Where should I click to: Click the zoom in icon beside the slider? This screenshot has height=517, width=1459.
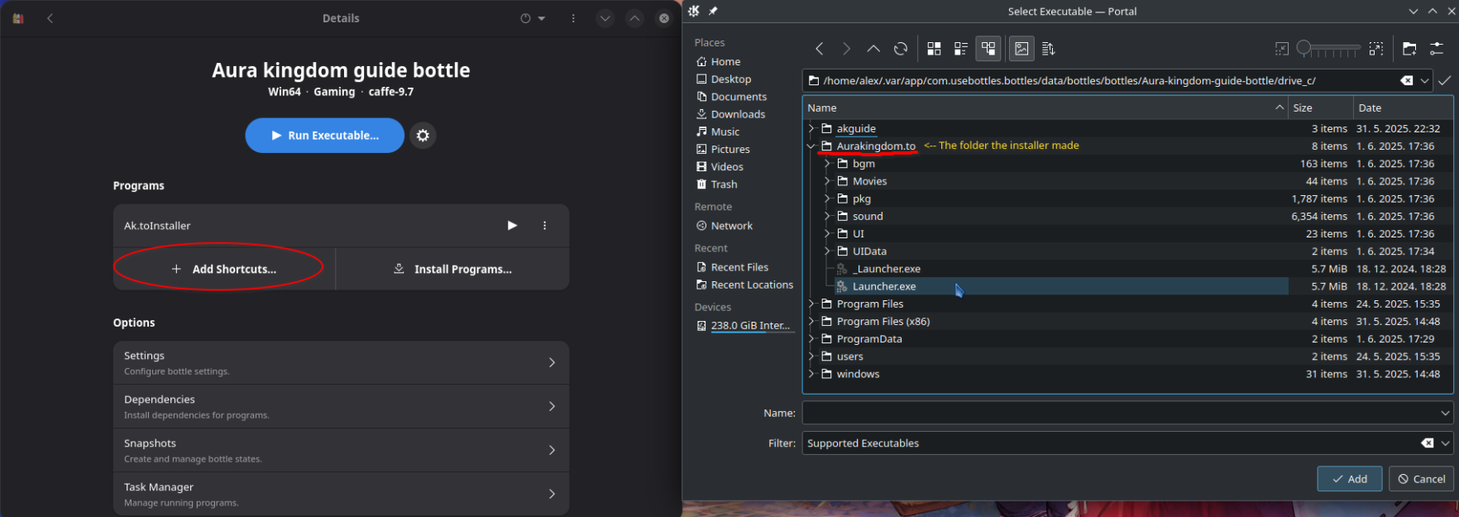pos(1376,49)
